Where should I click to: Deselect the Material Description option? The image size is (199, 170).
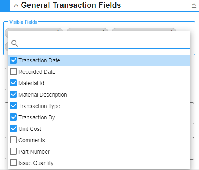13,94
